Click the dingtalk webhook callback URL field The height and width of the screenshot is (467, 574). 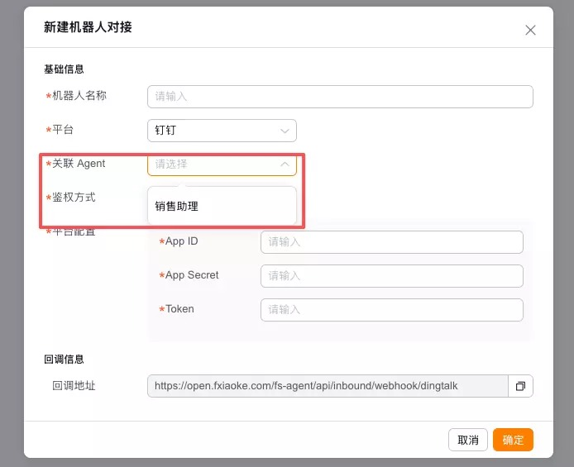328,386
